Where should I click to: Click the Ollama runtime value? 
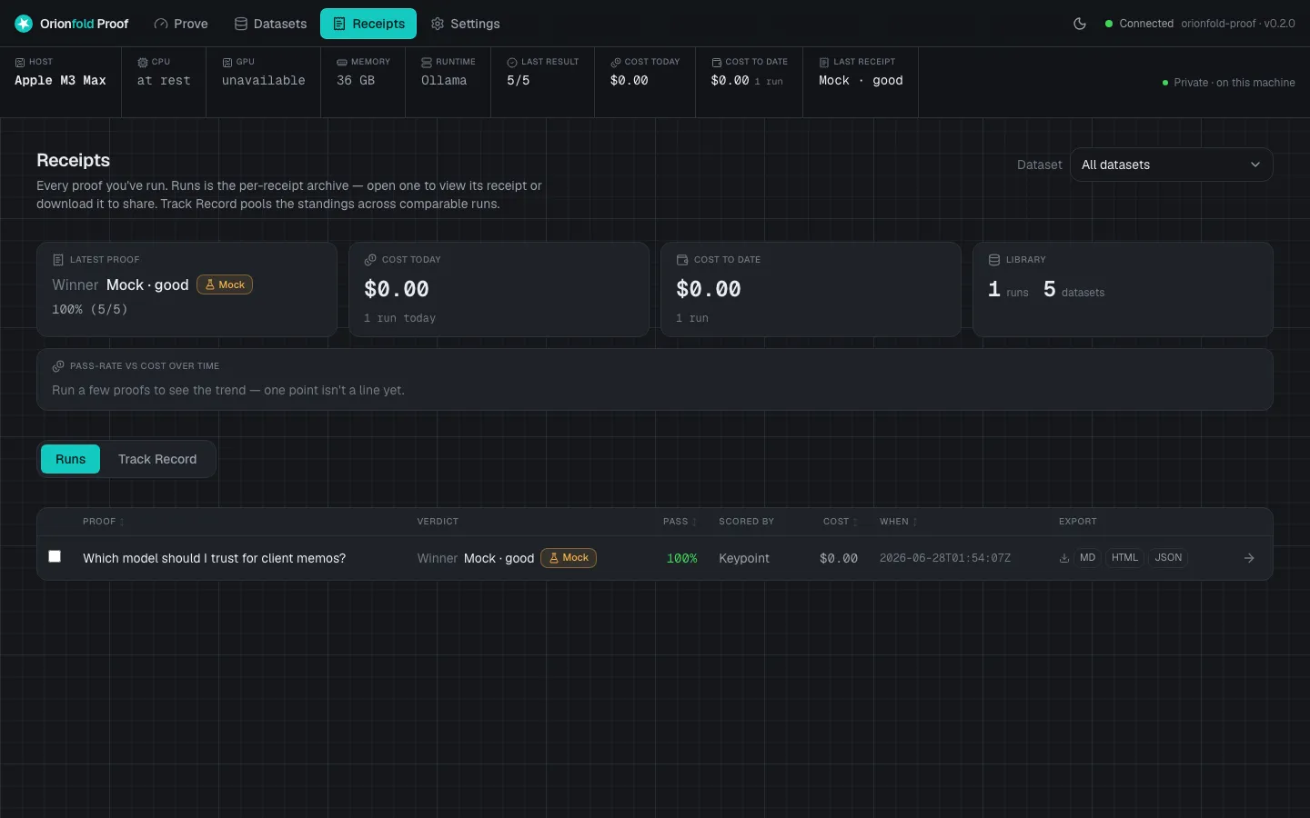click(x=444, y=81)
